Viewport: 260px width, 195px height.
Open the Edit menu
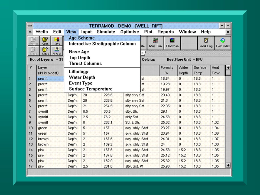pos(57,32)
